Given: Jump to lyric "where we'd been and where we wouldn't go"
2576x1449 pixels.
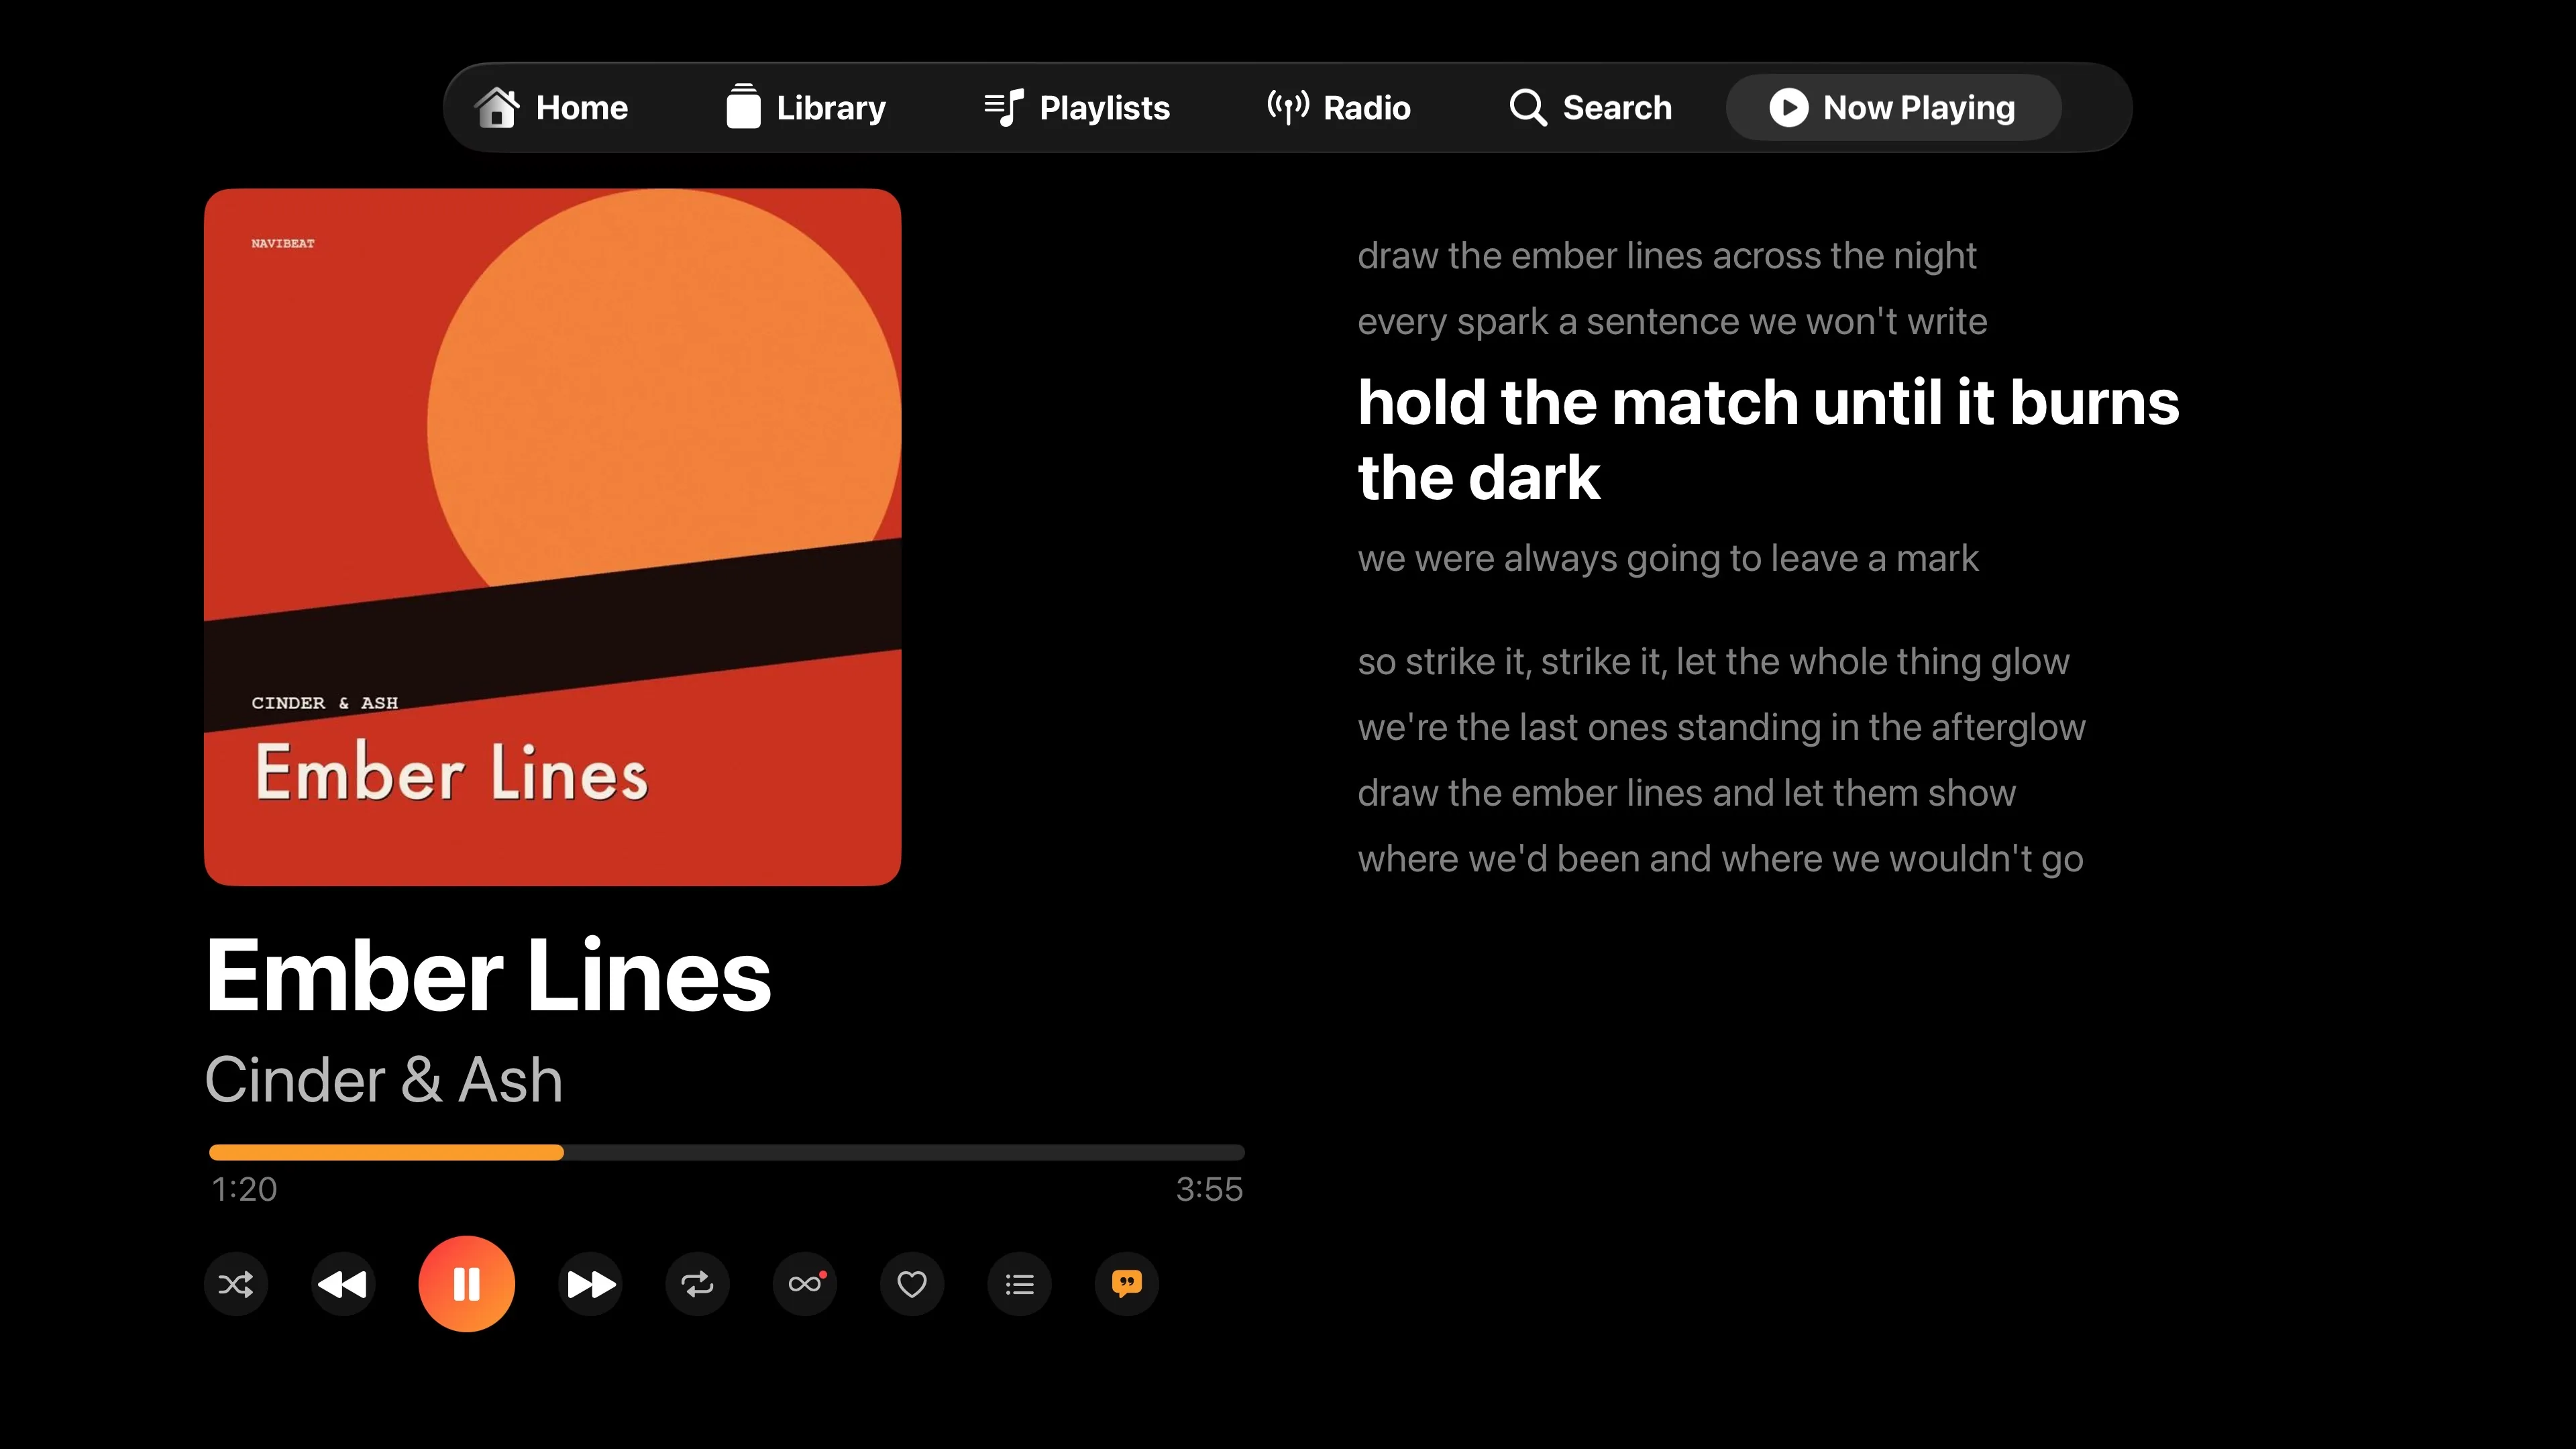Looking at the screenshot, I should click(1720, 859).
